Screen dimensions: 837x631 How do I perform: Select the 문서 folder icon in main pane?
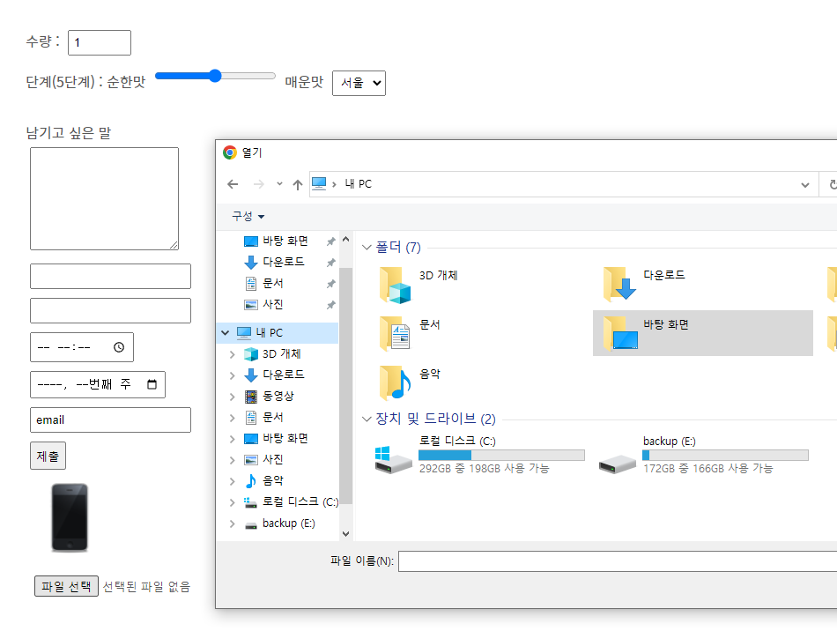395,334
